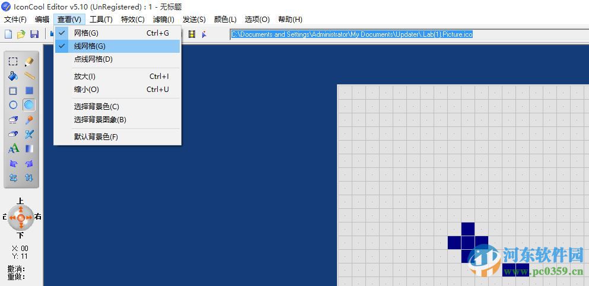Click the save floppy disk toolbar icon

pyautogui.click(x=34, y=34)
